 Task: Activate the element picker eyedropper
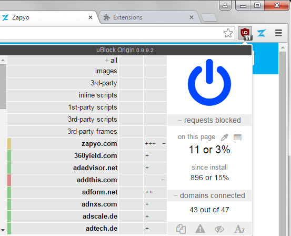(x=224, y=137)
